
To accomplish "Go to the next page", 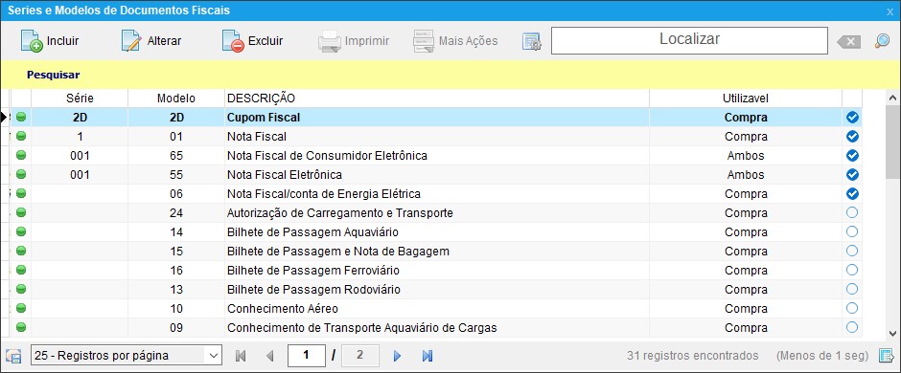I will coord(397,356).
